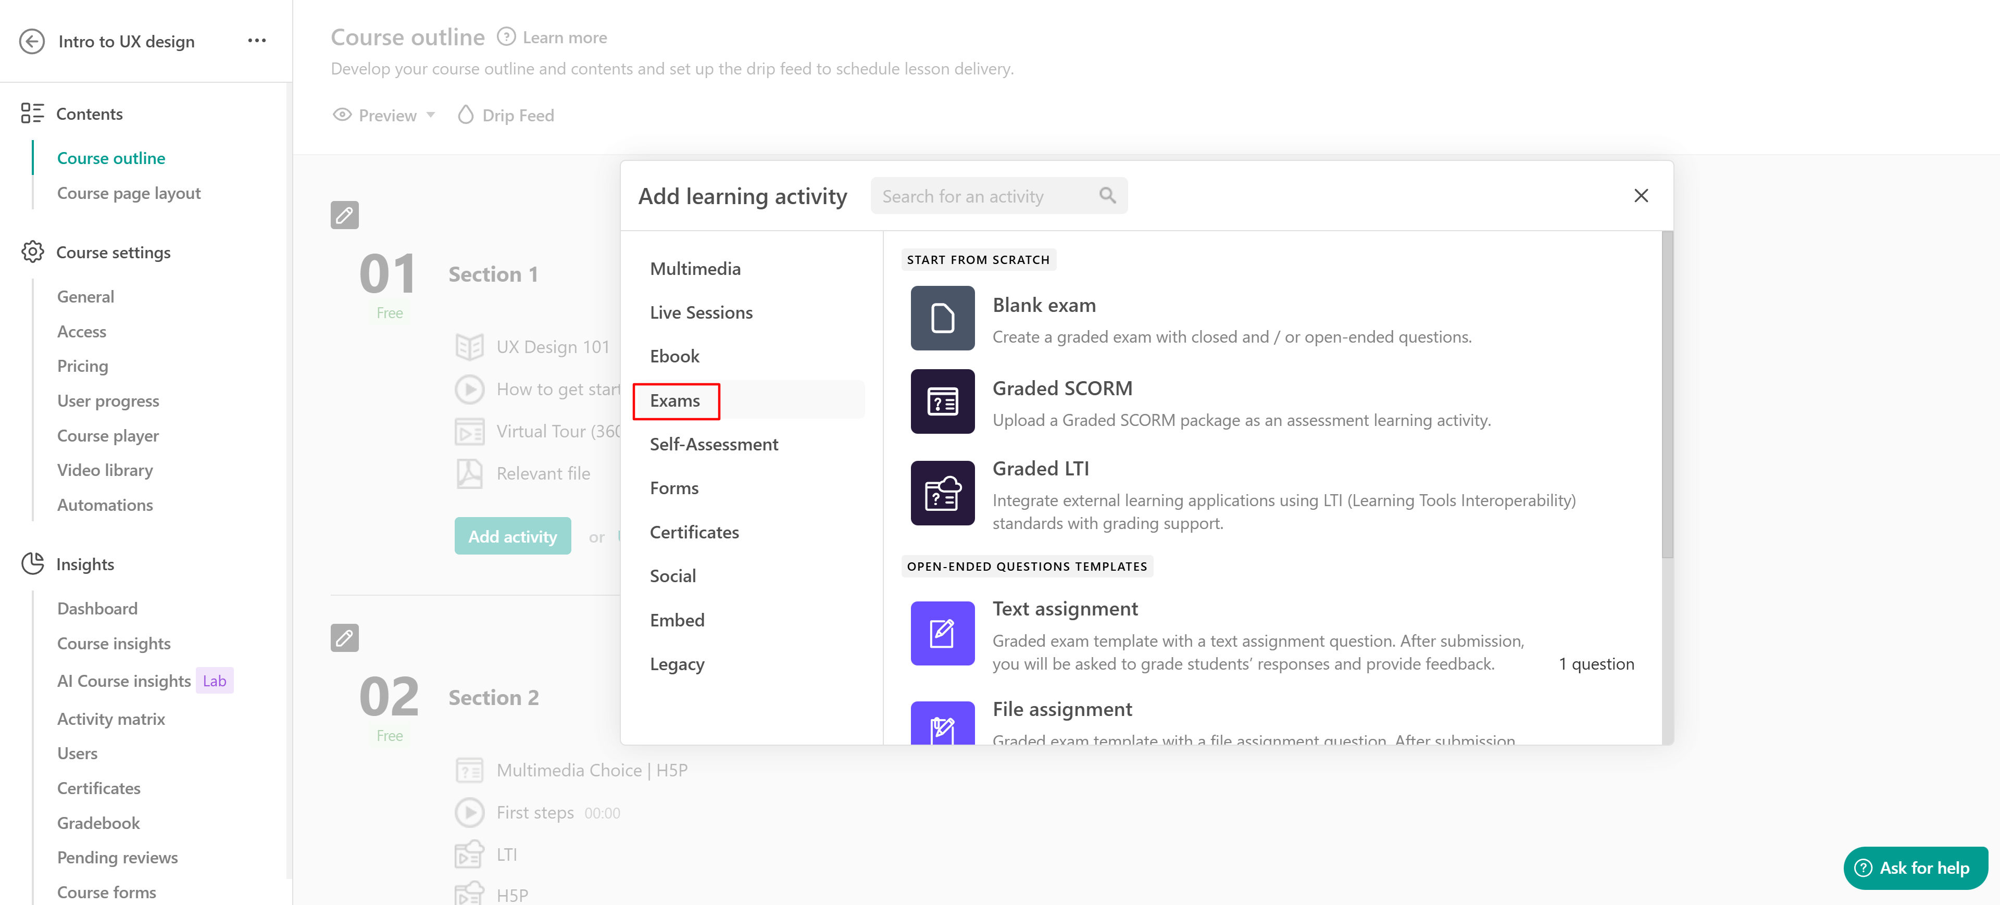
Task: Click the back arrow icon beside Intro to UX design
Action: 32,41
